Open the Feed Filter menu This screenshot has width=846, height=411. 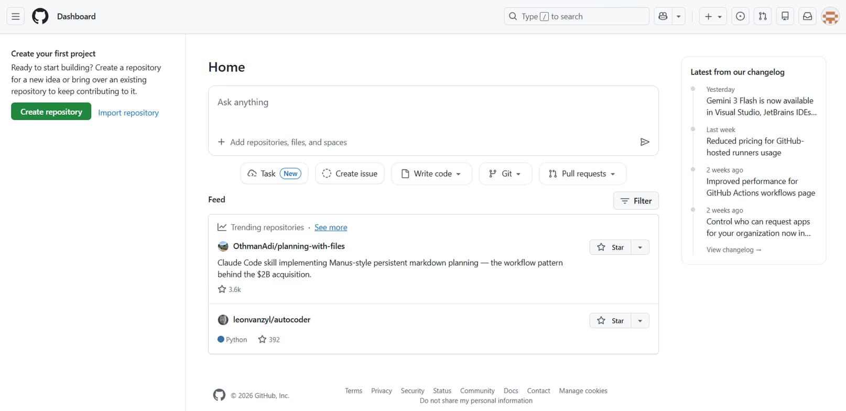(636, 201)
